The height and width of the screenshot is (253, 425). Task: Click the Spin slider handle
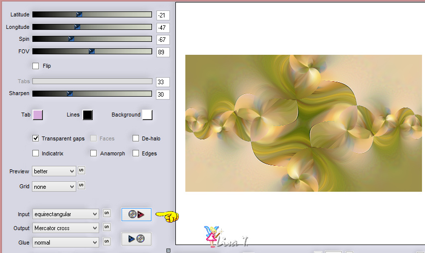tap(71, 39)
